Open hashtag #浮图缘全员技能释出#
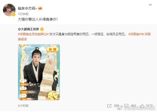157x112 pixels. click(33, 34)
